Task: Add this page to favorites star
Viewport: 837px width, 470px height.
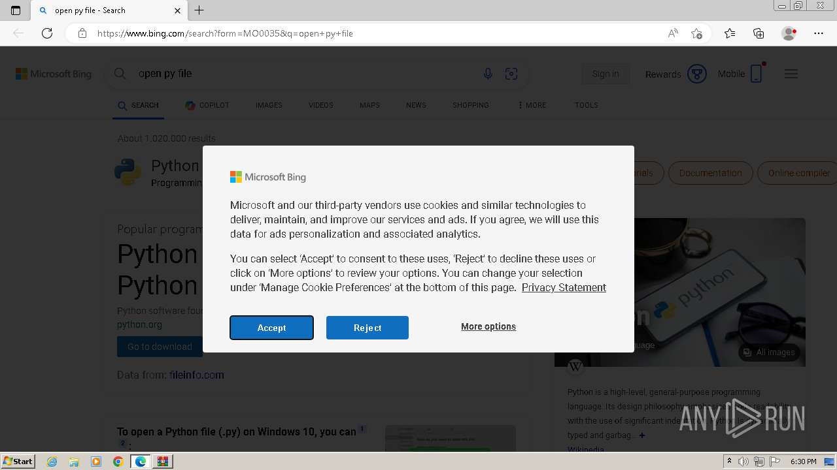Action: [696, 33]
